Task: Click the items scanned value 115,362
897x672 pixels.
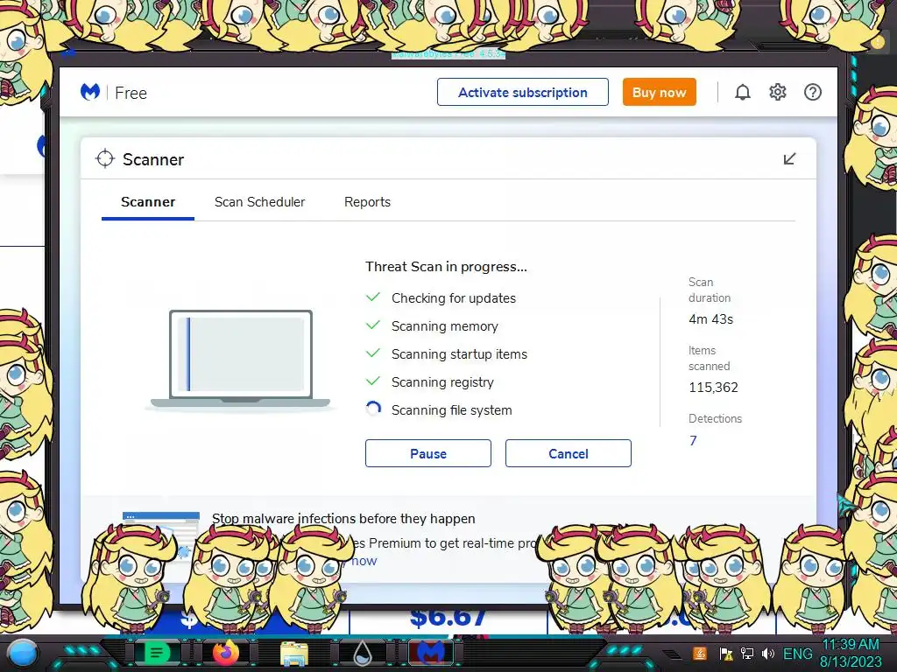Action: click(x=713, y=388)
